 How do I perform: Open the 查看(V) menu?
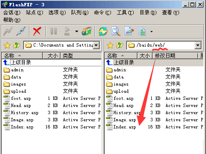(171, 13)
